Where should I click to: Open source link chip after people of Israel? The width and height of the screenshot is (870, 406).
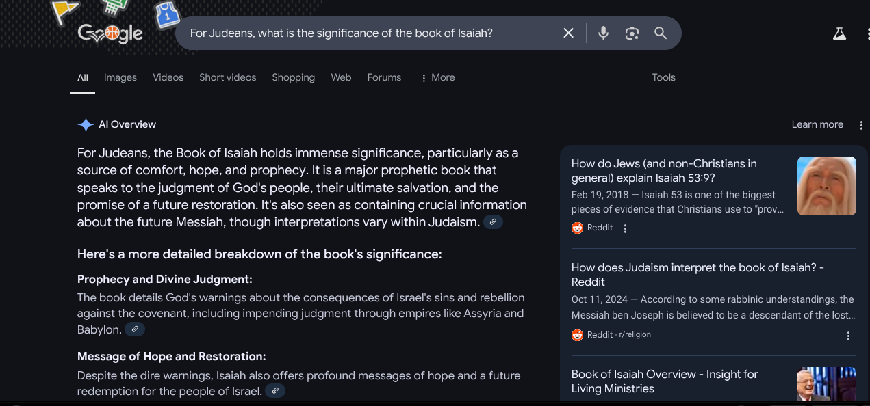(275, 391)
